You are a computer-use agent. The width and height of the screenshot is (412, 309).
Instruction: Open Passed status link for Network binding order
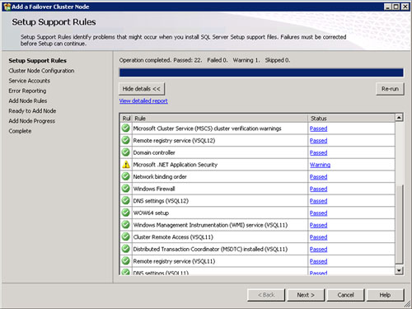click(x=318, y=177)
